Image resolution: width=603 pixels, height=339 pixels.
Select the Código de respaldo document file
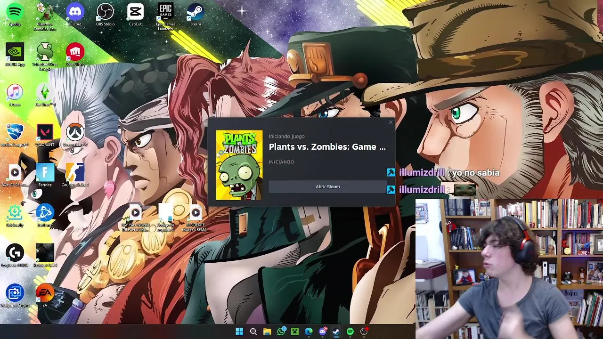pos(165,218)
